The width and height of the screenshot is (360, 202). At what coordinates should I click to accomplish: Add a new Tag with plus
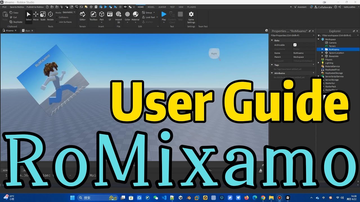(x=313, y=65)
